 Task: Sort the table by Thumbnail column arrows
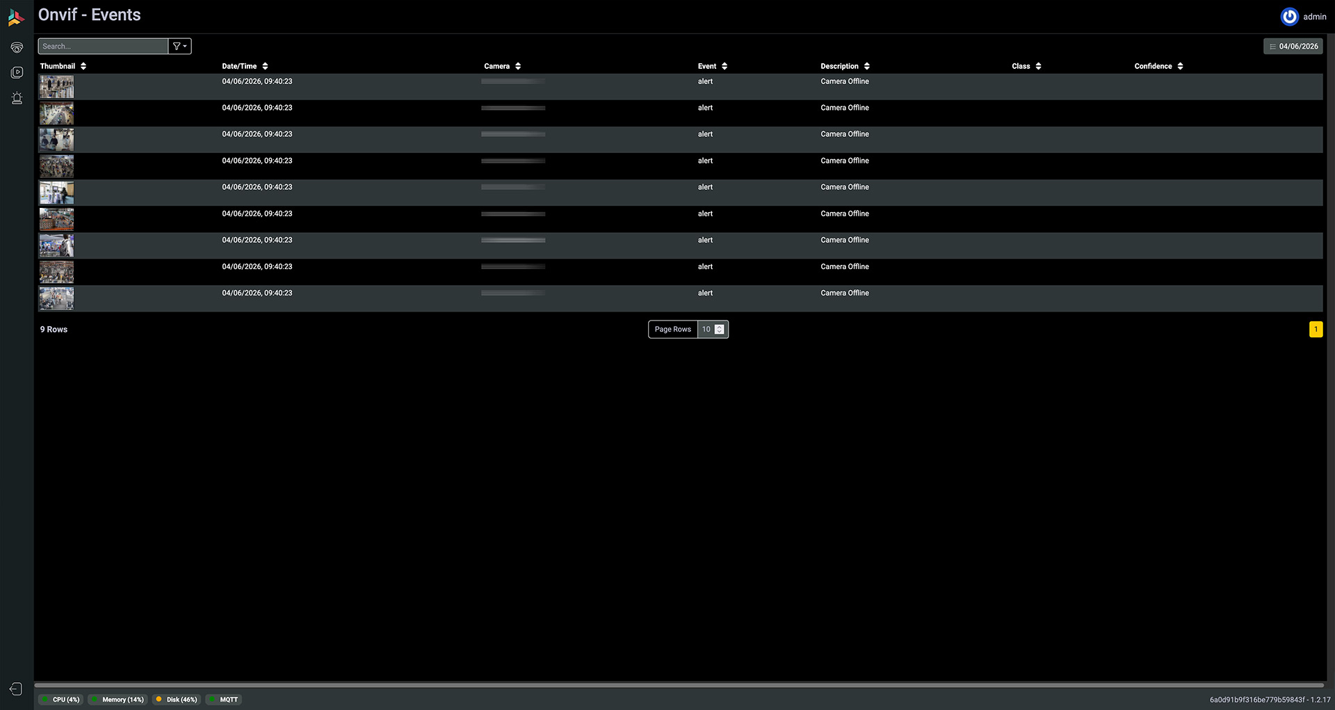83,66
